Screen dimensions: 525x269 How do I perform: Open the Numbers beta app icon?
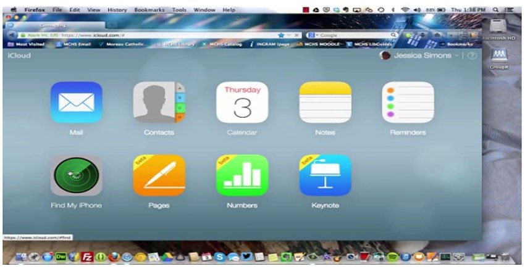tap(242, 175)
